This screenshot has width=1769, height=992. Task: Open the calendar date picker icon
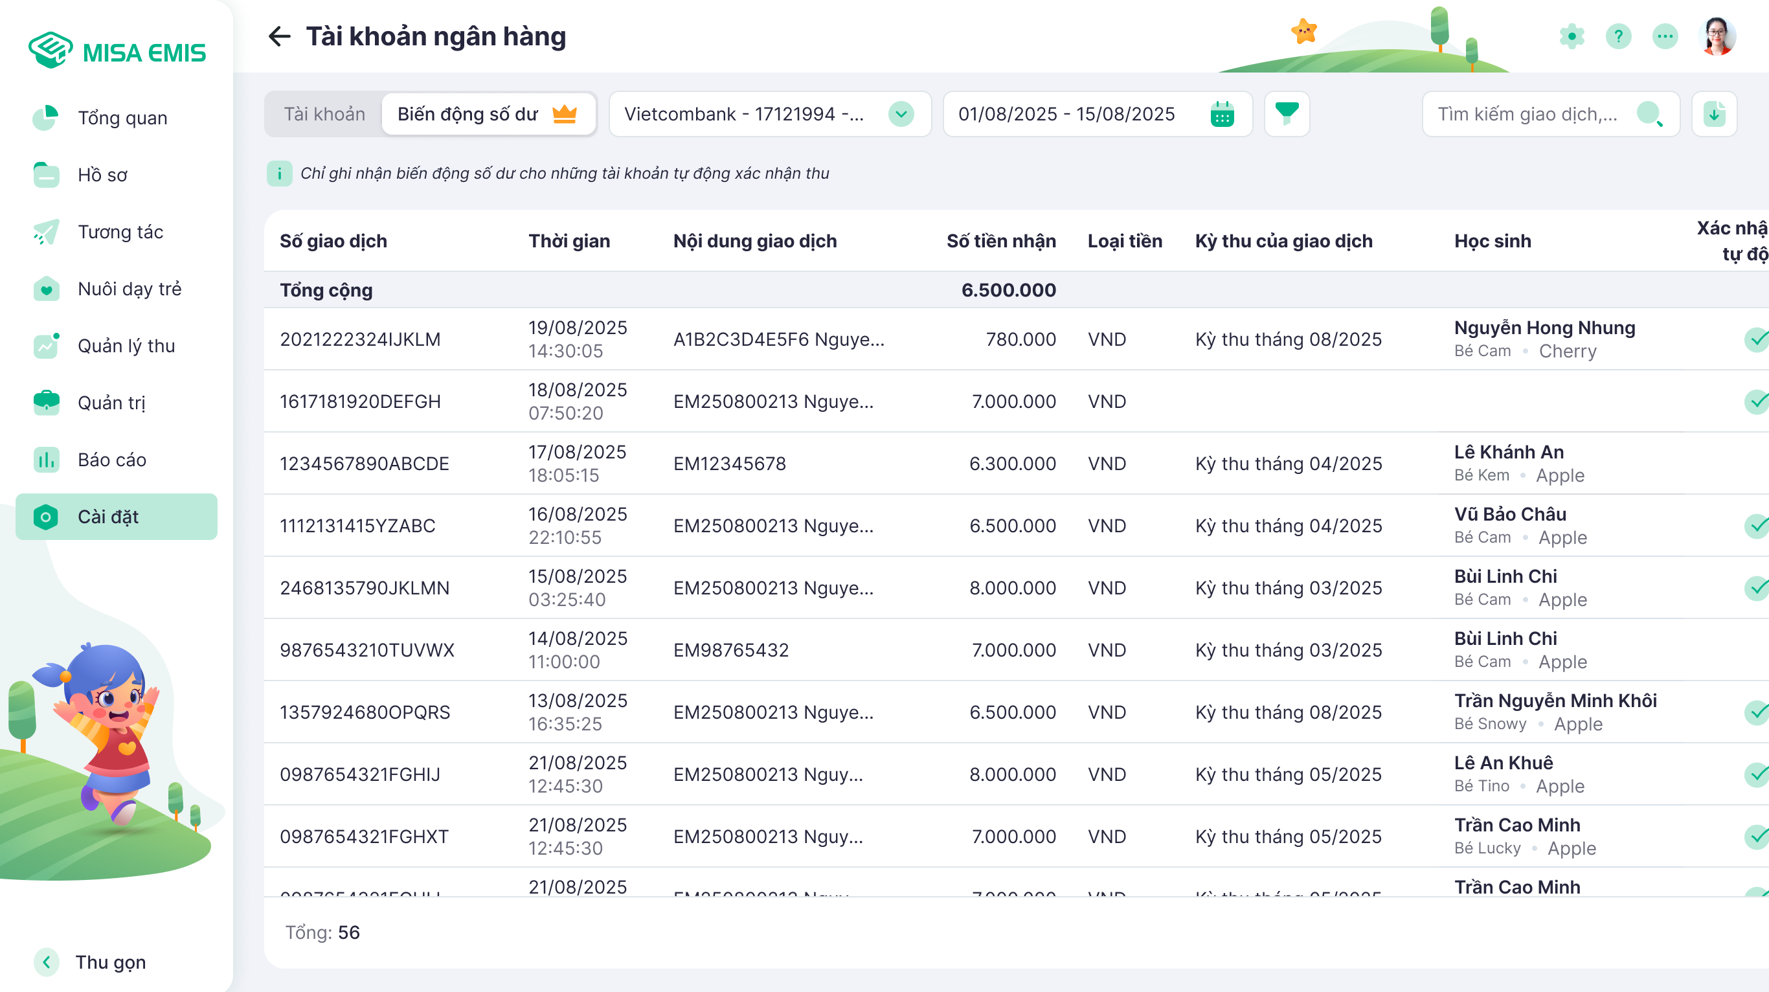point(1222,114)
